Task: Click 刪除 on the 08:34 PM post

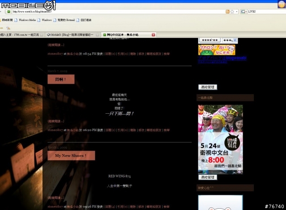Action: pos(133,54)
